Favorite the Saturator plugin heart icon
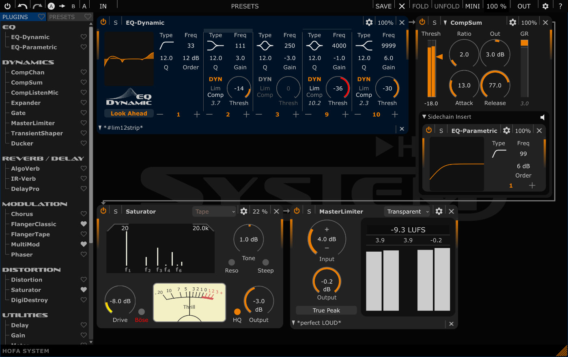 click(84, 290)
